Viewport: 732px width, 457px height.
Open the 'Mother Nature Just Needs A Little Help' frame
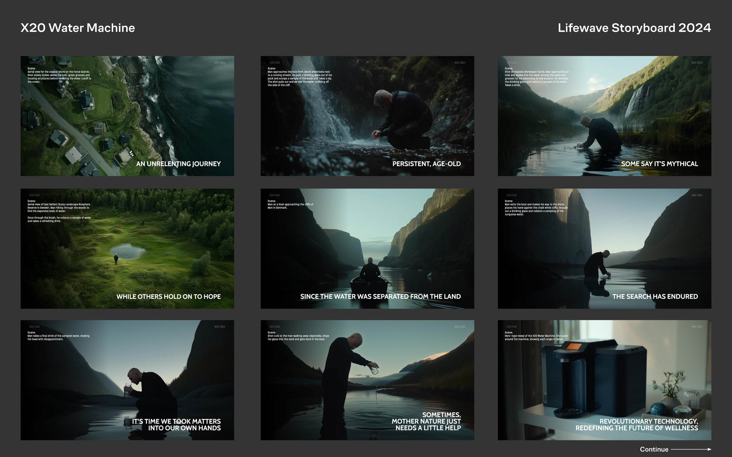[x=367, y=380]
